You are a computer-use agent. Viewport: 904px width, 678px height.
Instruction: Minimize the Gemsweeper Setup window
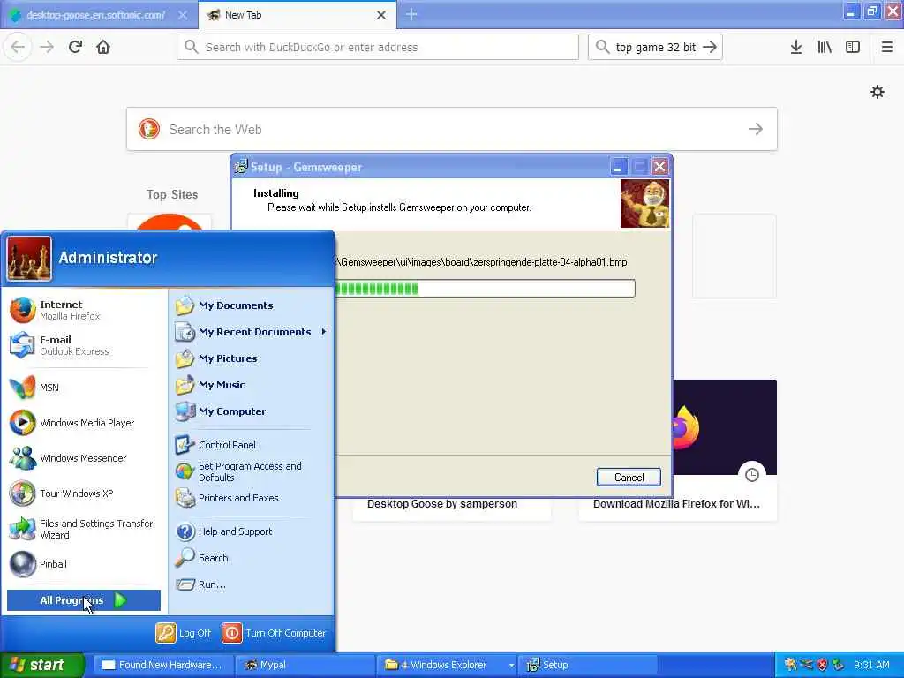618,167
